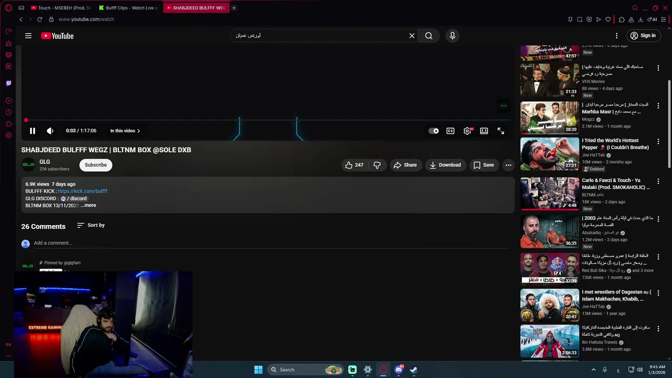Image resolution: width=672 pixels, height=378 pixels.
Task: Subscribe to the GLG channel
Action: click(x=96, y=165)
